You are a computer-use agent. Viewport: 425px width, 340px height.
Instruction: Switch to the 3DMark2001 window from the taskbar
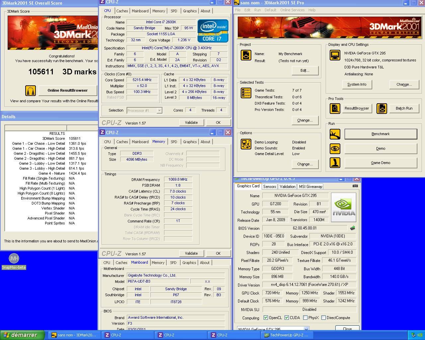point(75,335)
